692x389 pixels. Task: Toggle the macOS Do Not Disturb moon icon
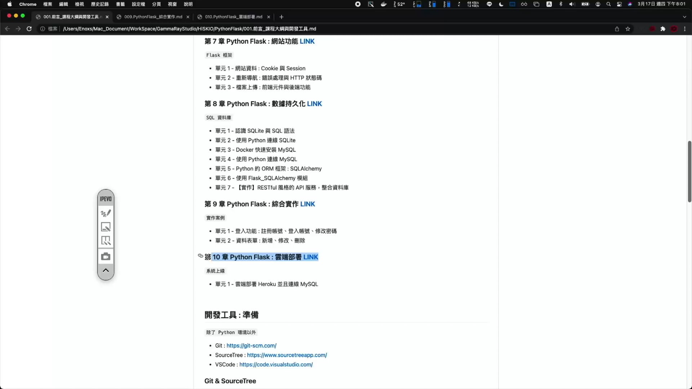click(x=501, y=4)
